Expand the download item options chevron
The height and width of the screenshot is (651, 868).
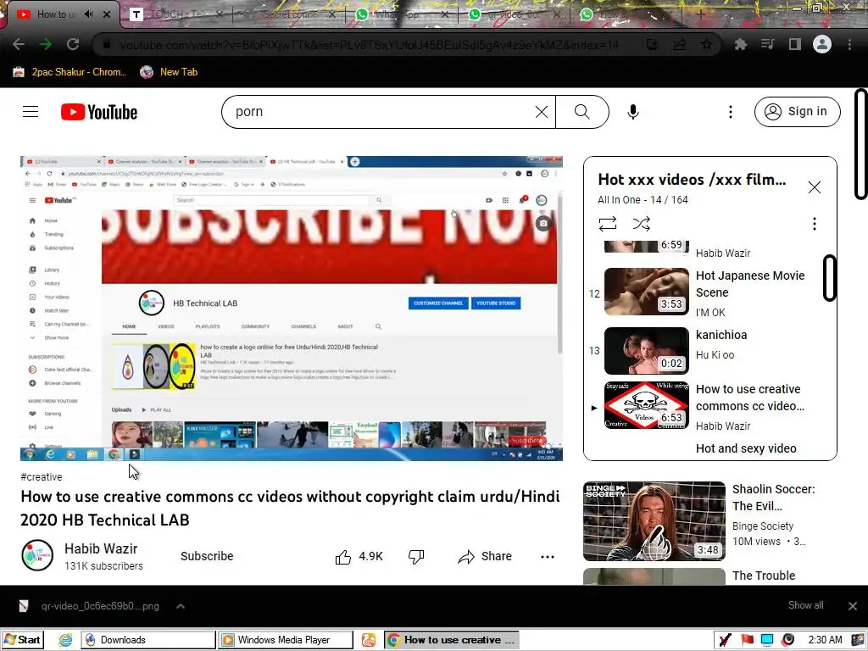pos(181,606)
